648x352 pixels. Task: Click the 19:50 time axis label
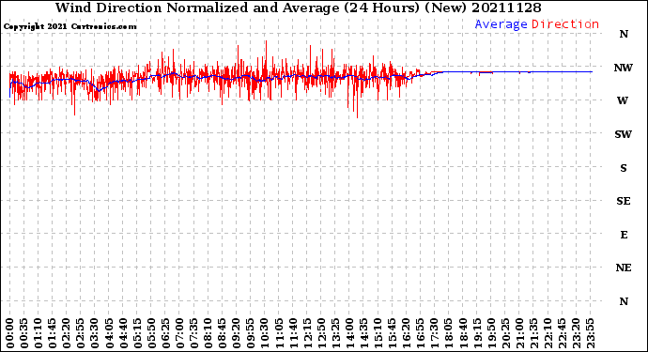coord(491,334)
